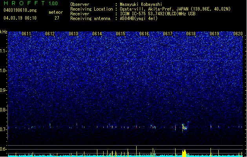The width and height of the screenshot is (247, 157).
Task: Click the 0612 time marker
Action: point(50,34)
